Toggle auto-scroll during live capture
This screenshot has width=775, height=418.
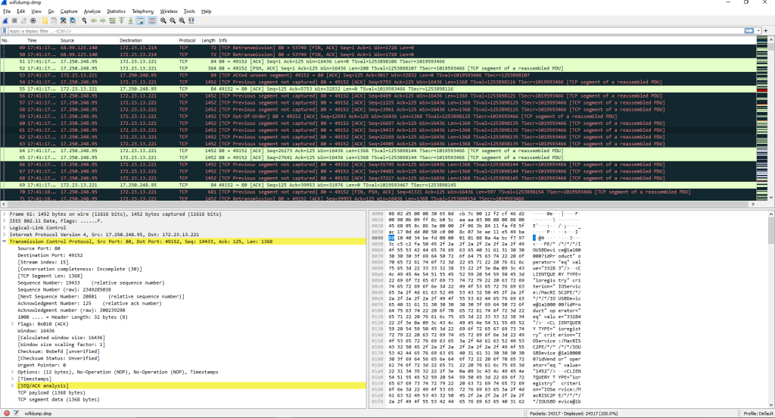click(x=140, y=21)
